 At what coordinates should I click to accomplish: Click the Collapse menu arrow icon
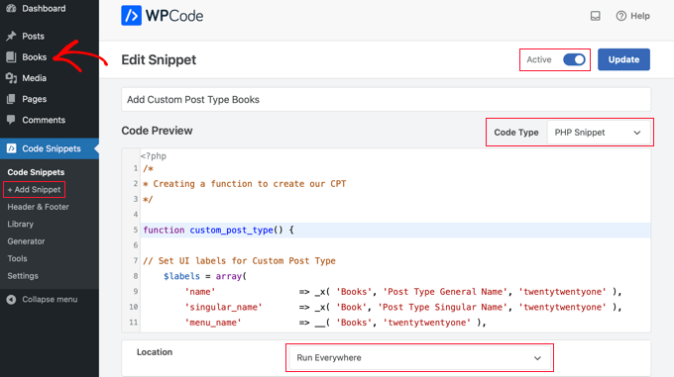[11, 300]
